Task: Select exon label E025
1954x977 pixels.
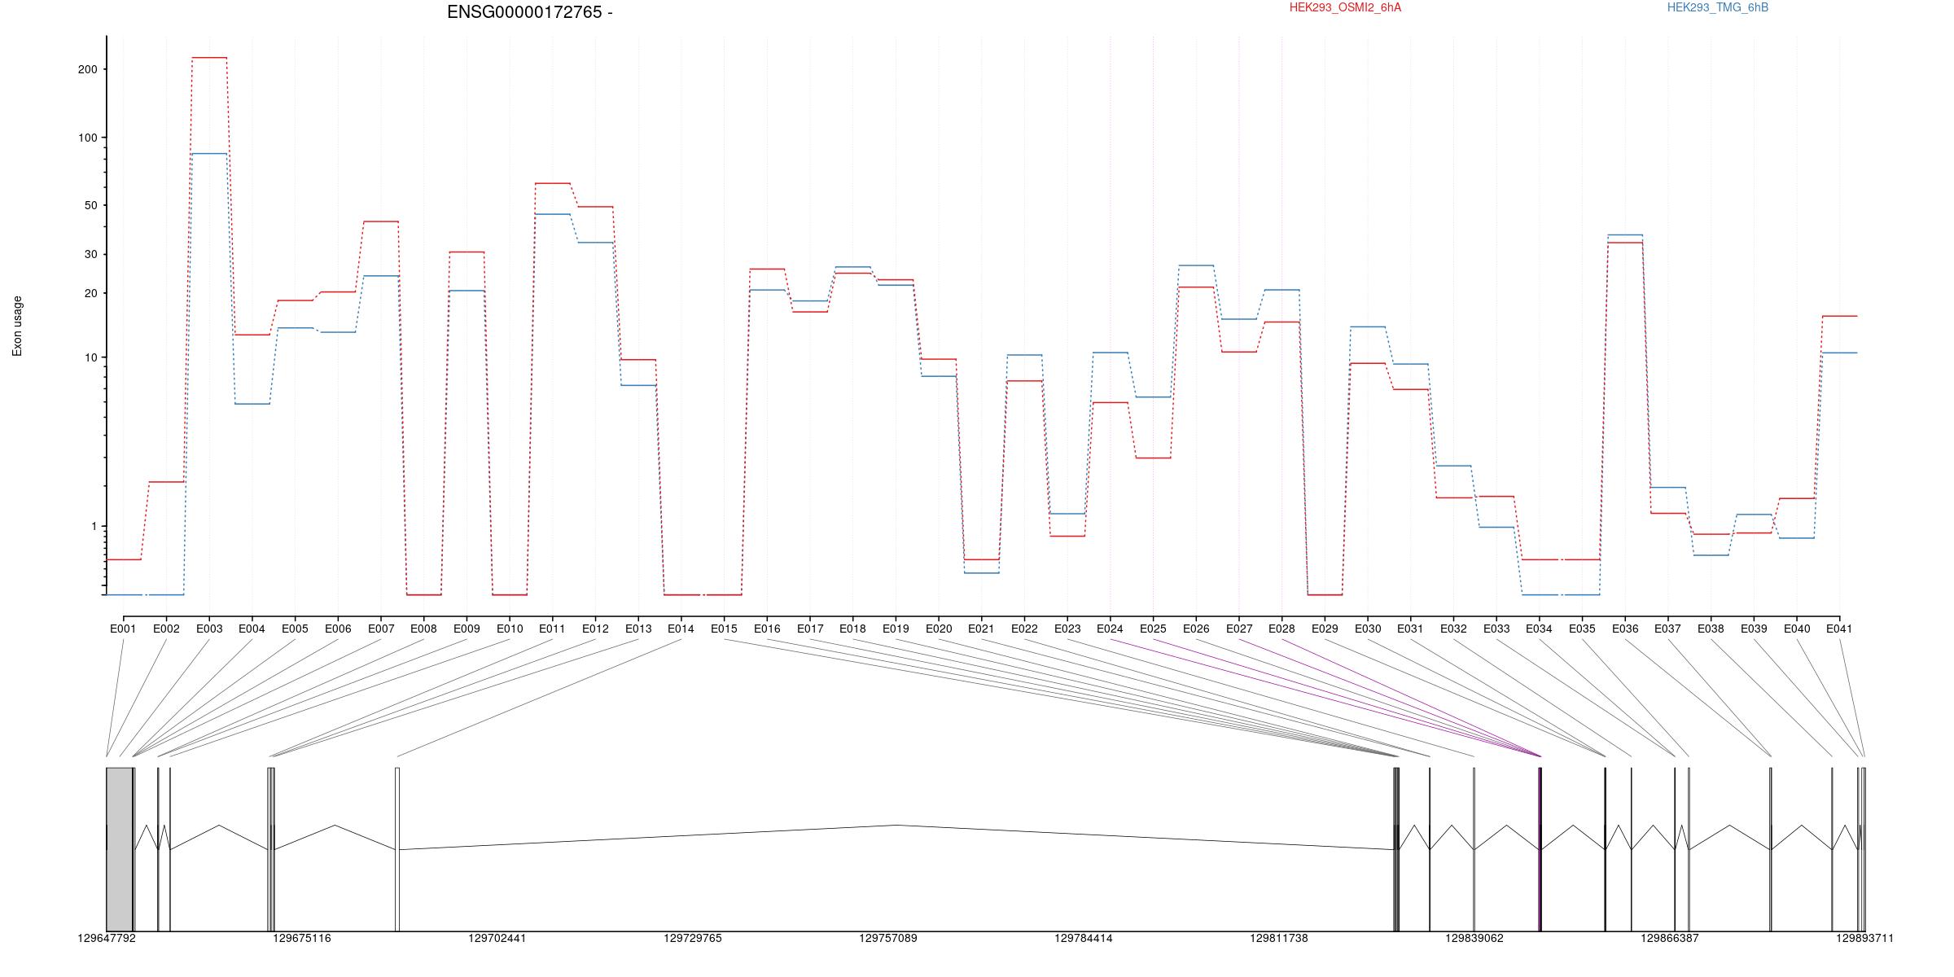Action: (x=1153, y=629)
